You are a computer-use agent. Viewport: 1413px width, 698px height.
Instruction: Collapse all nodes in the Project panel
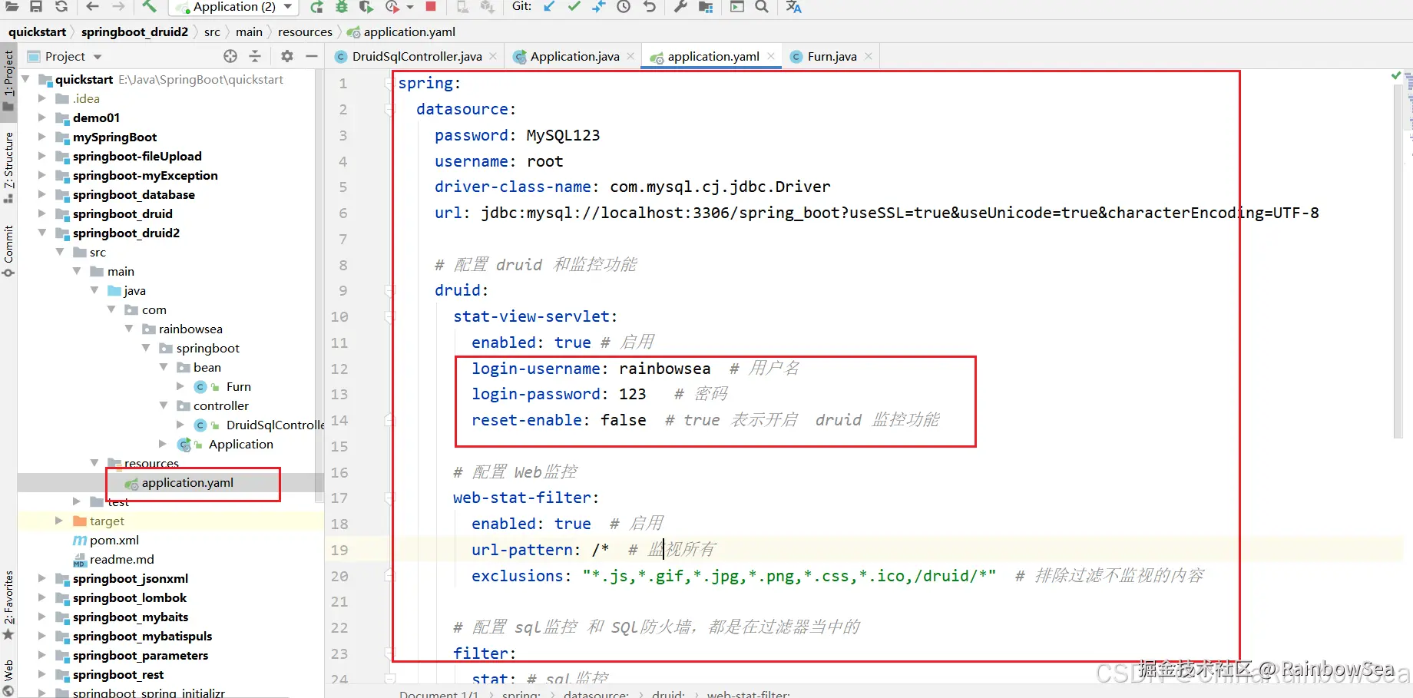[x=255, y=56]
